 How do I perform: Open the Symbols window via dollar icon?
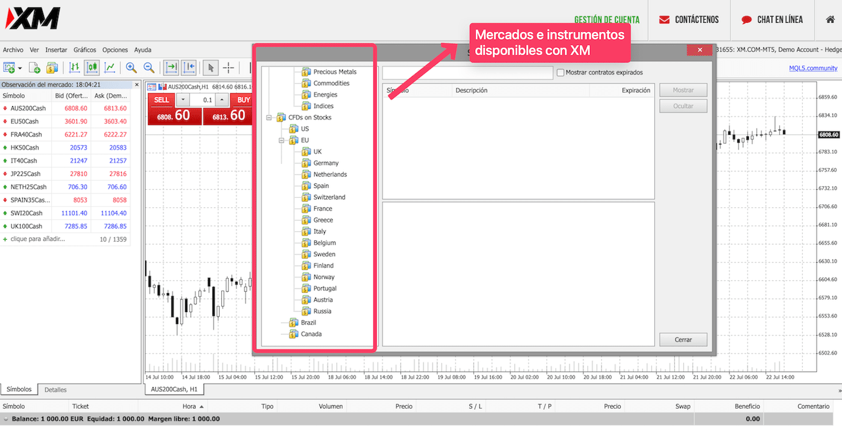coord(52,67)
